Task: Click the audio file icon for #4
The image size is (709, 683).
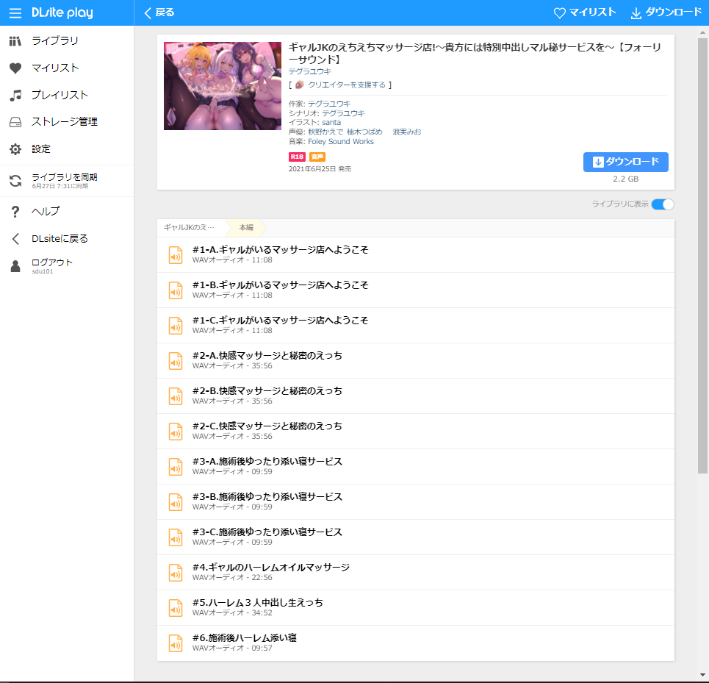Action: (176, 573)
